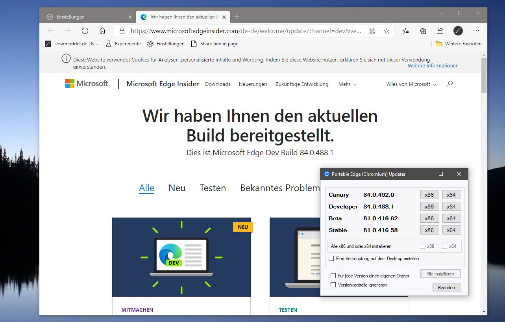Viewport: 505px width, 322px height.
Task: Install Beta x64 build
Action: (451, 218)
